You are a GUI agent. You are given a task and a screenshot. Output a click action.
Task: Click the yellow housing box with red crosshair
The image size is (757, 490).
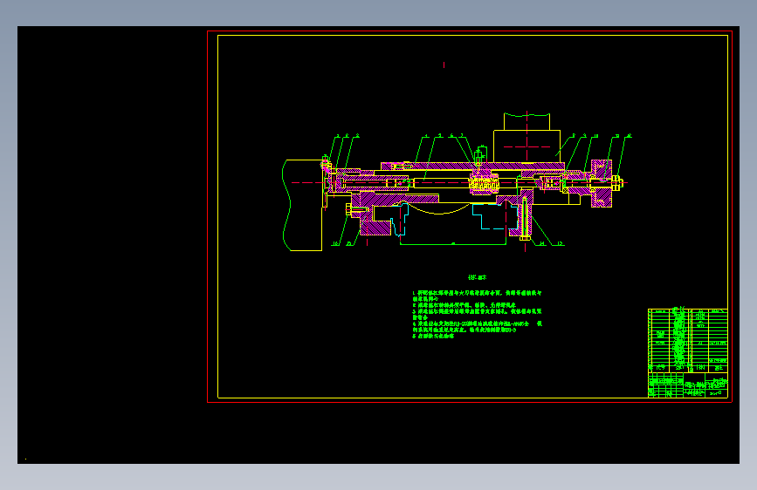click(x=526, y=146)
